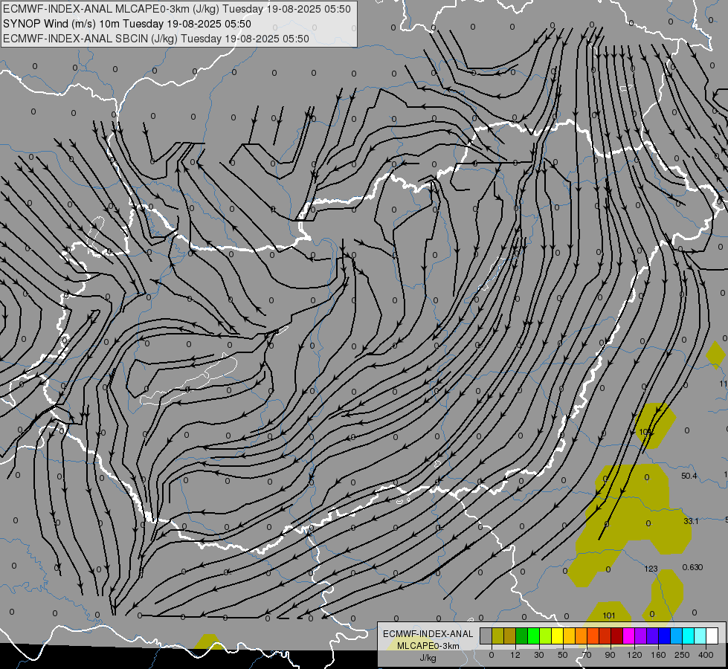Viewport: 728px width, 669px height.
Task: Click the legend tick label '250'
Action: tap(682, 655)
